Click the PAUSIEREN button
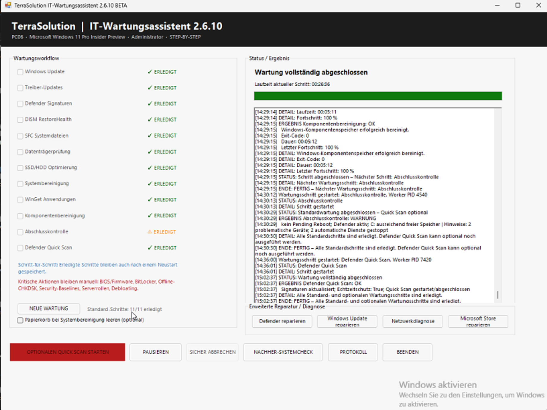Image resolution: width=547 pixels, height=410 pixels. point(156,352)
